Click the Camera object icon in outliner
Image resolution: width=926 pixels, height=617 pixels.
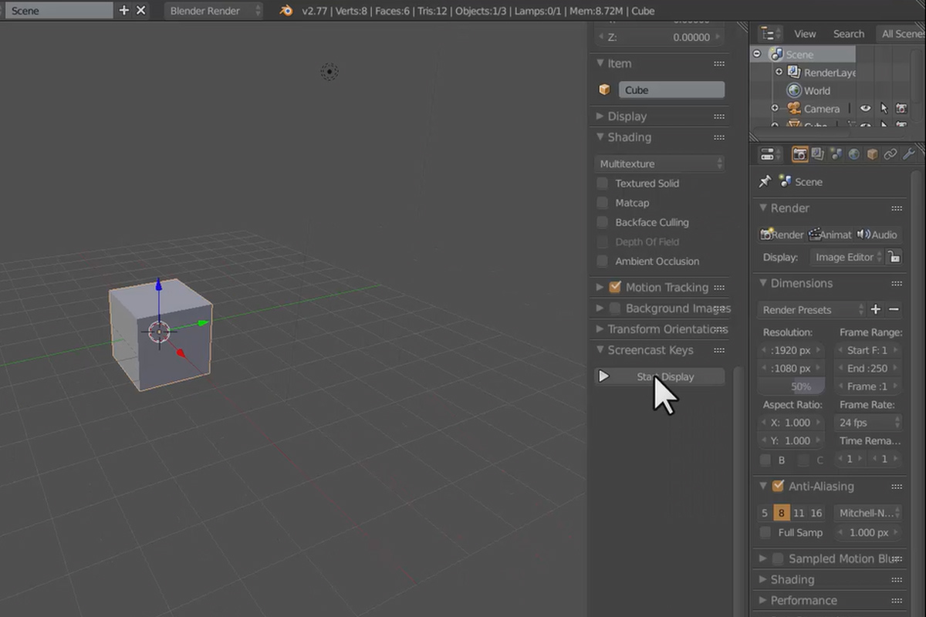(x=794, y=109)
